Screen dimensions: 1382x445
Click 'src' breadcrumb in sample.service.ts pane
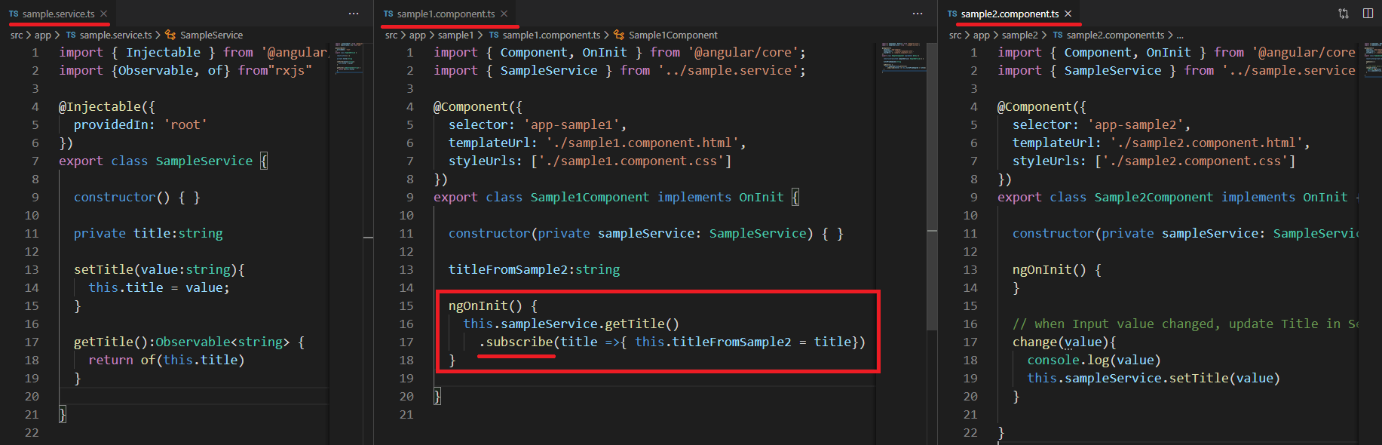17,35
